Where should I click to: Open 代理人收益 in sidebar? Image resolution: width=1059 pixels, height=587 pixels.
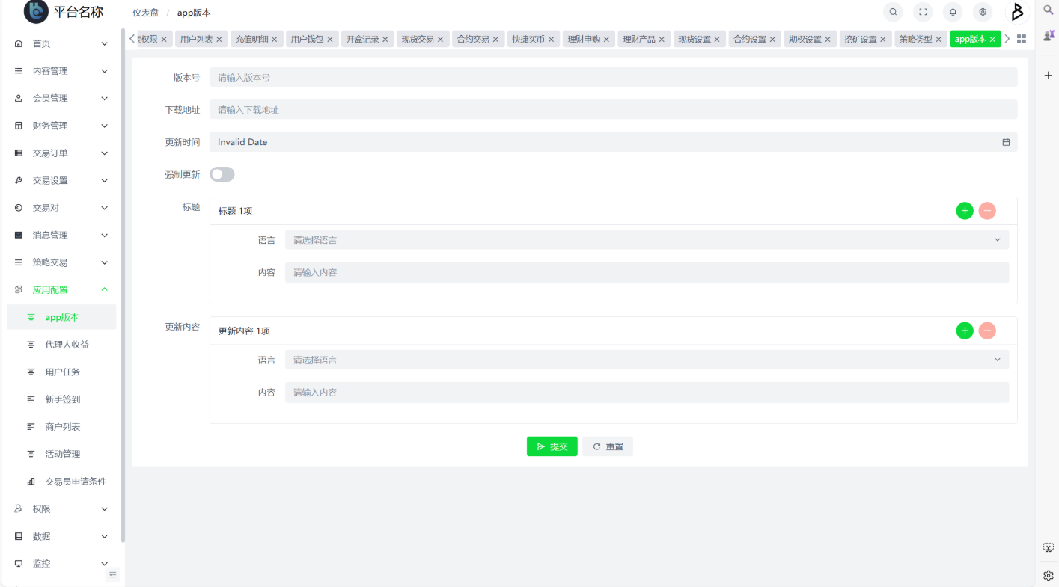pyautogui.click(x=67, y=345)
